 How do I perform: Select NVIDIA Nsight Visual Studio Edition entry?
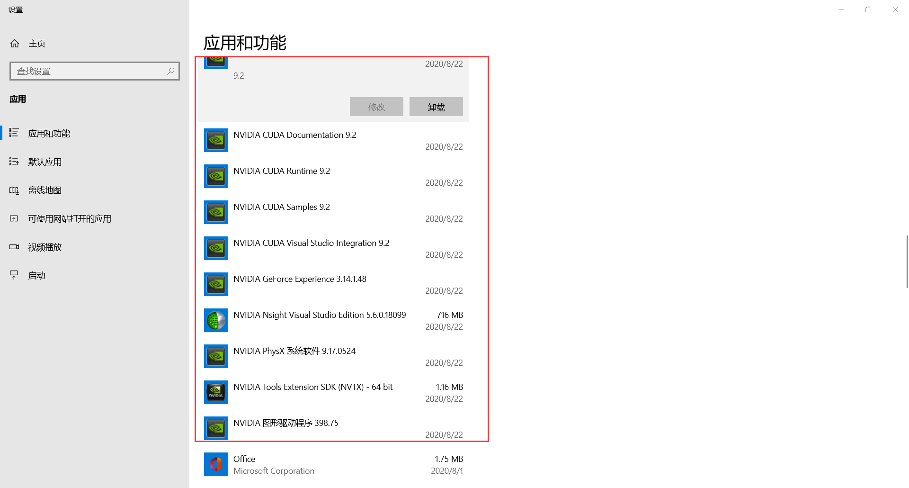pyautogui.click(x=333, y=320)
